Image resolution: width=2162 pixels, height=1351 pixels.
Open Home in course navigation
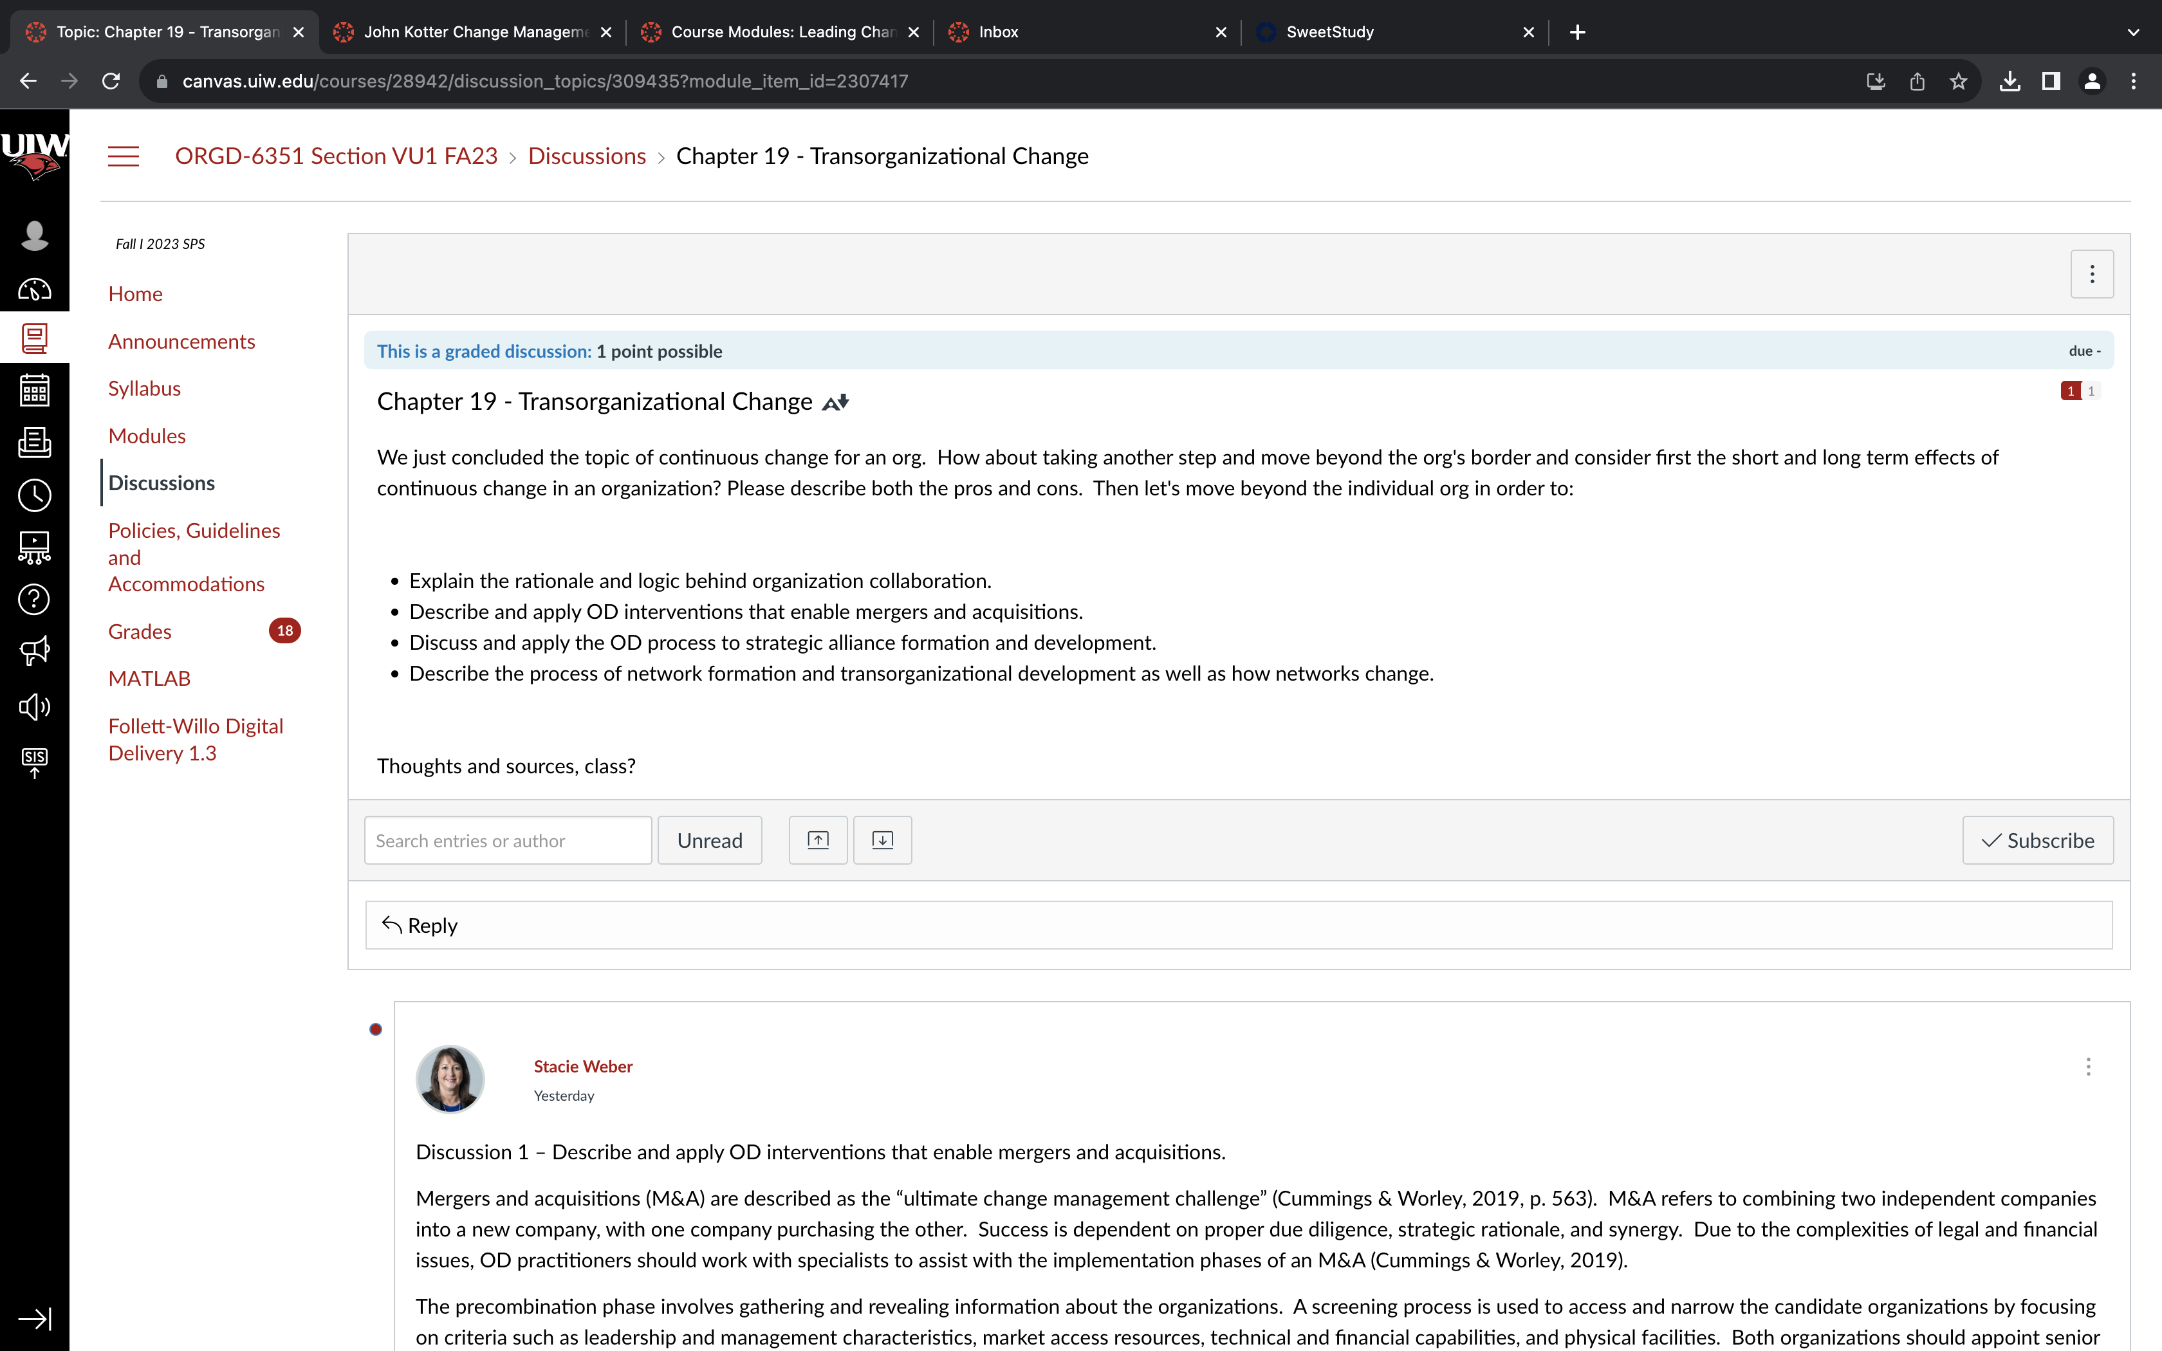136,294
